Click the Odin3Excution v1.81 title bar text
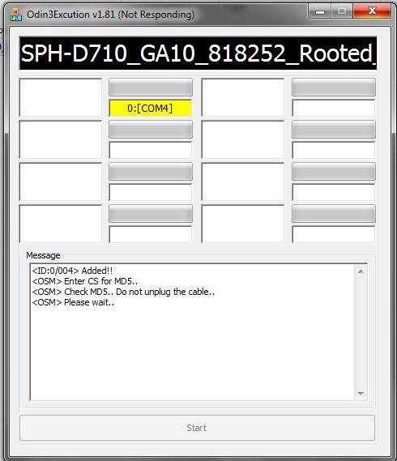Viewport: 397px width, 461px height. [110, 15]
